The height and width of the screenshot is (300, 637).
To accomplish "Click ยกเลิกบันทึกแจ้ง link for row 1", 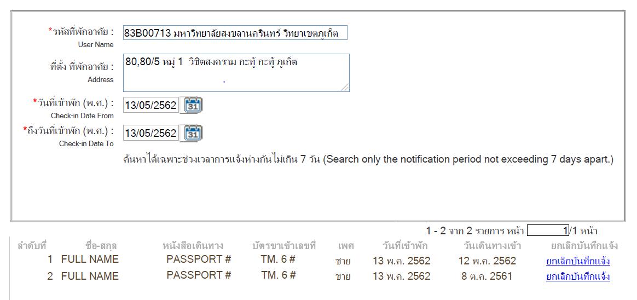I will pos(578,261).
